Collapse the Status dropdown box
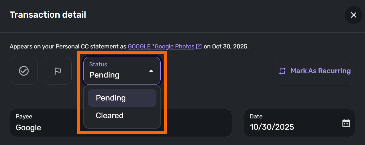 click(x=122, y=71)
